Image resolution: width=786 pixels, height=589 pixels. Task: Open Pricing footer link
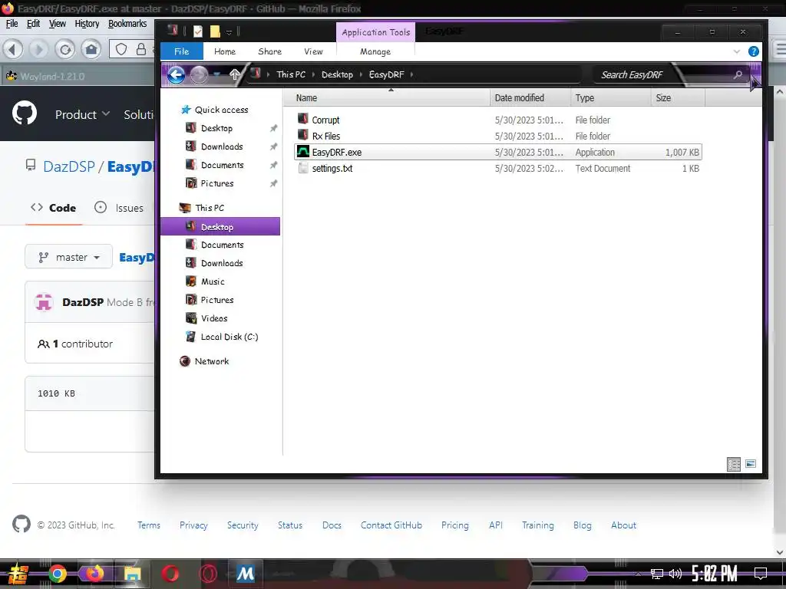pos(454,525)
